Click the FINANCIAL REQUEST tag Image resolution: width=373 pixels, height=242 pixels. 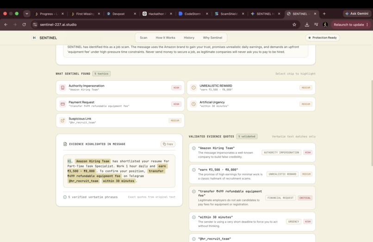(x=280, y=198)
